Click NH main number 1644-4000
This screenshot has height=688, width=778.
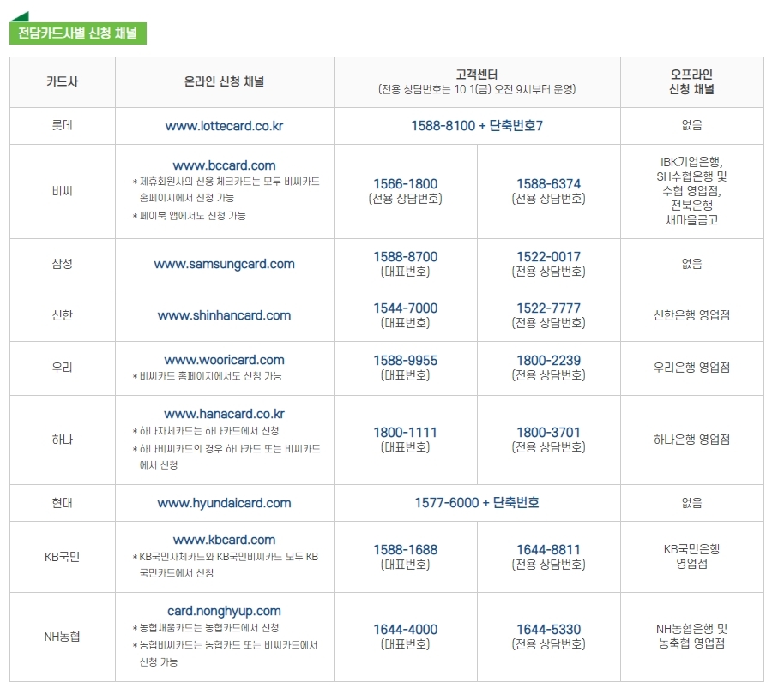(406, 630)
